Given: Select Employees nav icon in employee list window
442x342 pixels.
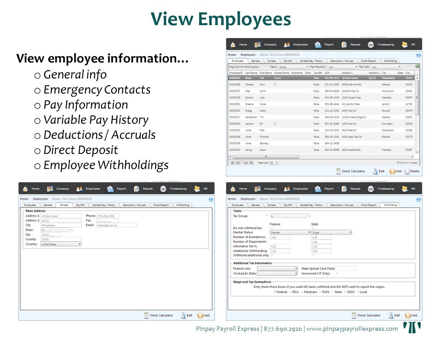Looking at the screenshot, I should (x=287, y=44).
